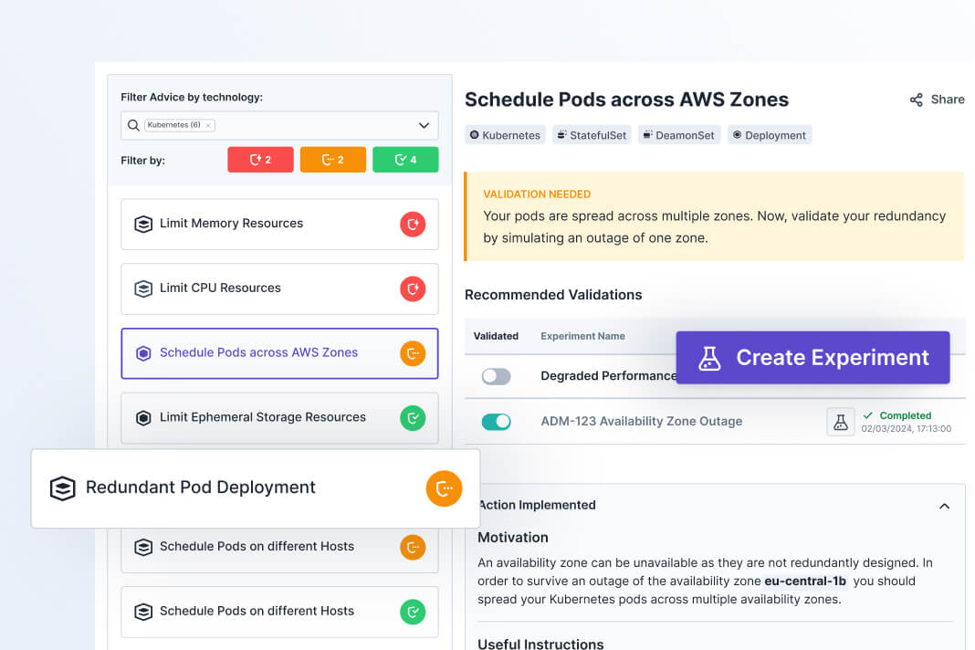Toggle the red filter showing 2 items

pos(260,160)
